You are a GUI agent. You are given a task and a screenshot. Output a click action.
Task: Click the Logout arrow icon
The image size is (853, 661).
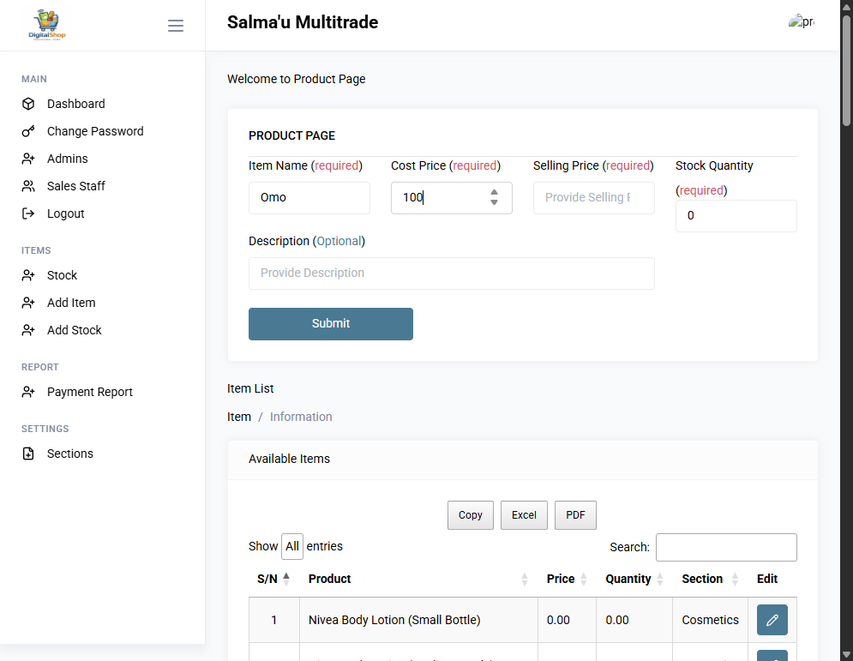pyautogui.click(x=28, y=213)
